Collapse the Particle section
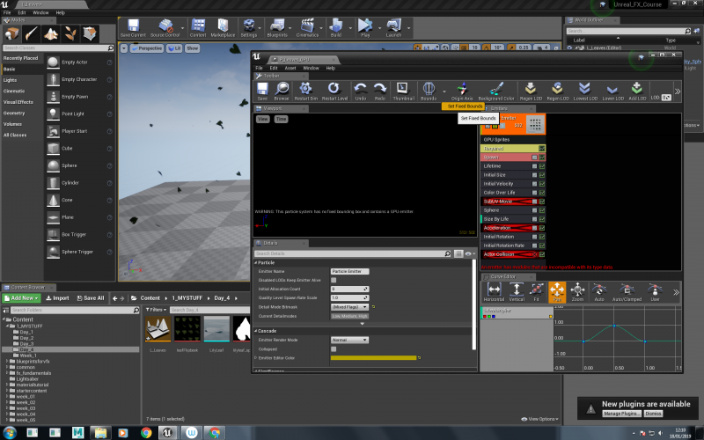The height and width of the screenshot is (440, 704). click(x=256, y=262)
